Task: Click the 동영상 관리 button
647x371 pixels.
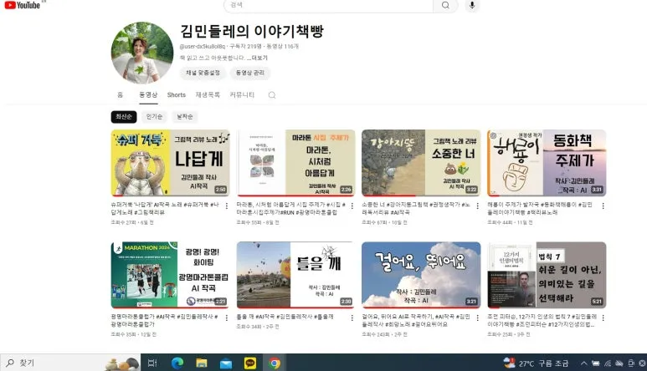Action: pyautogui.click(x=250, y=73)
